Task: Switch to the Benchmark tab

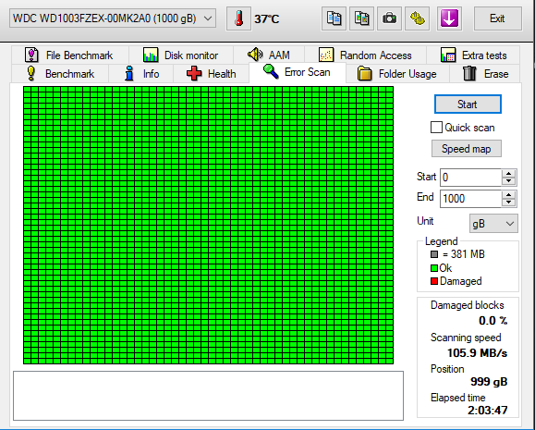Action: point(60,73)
